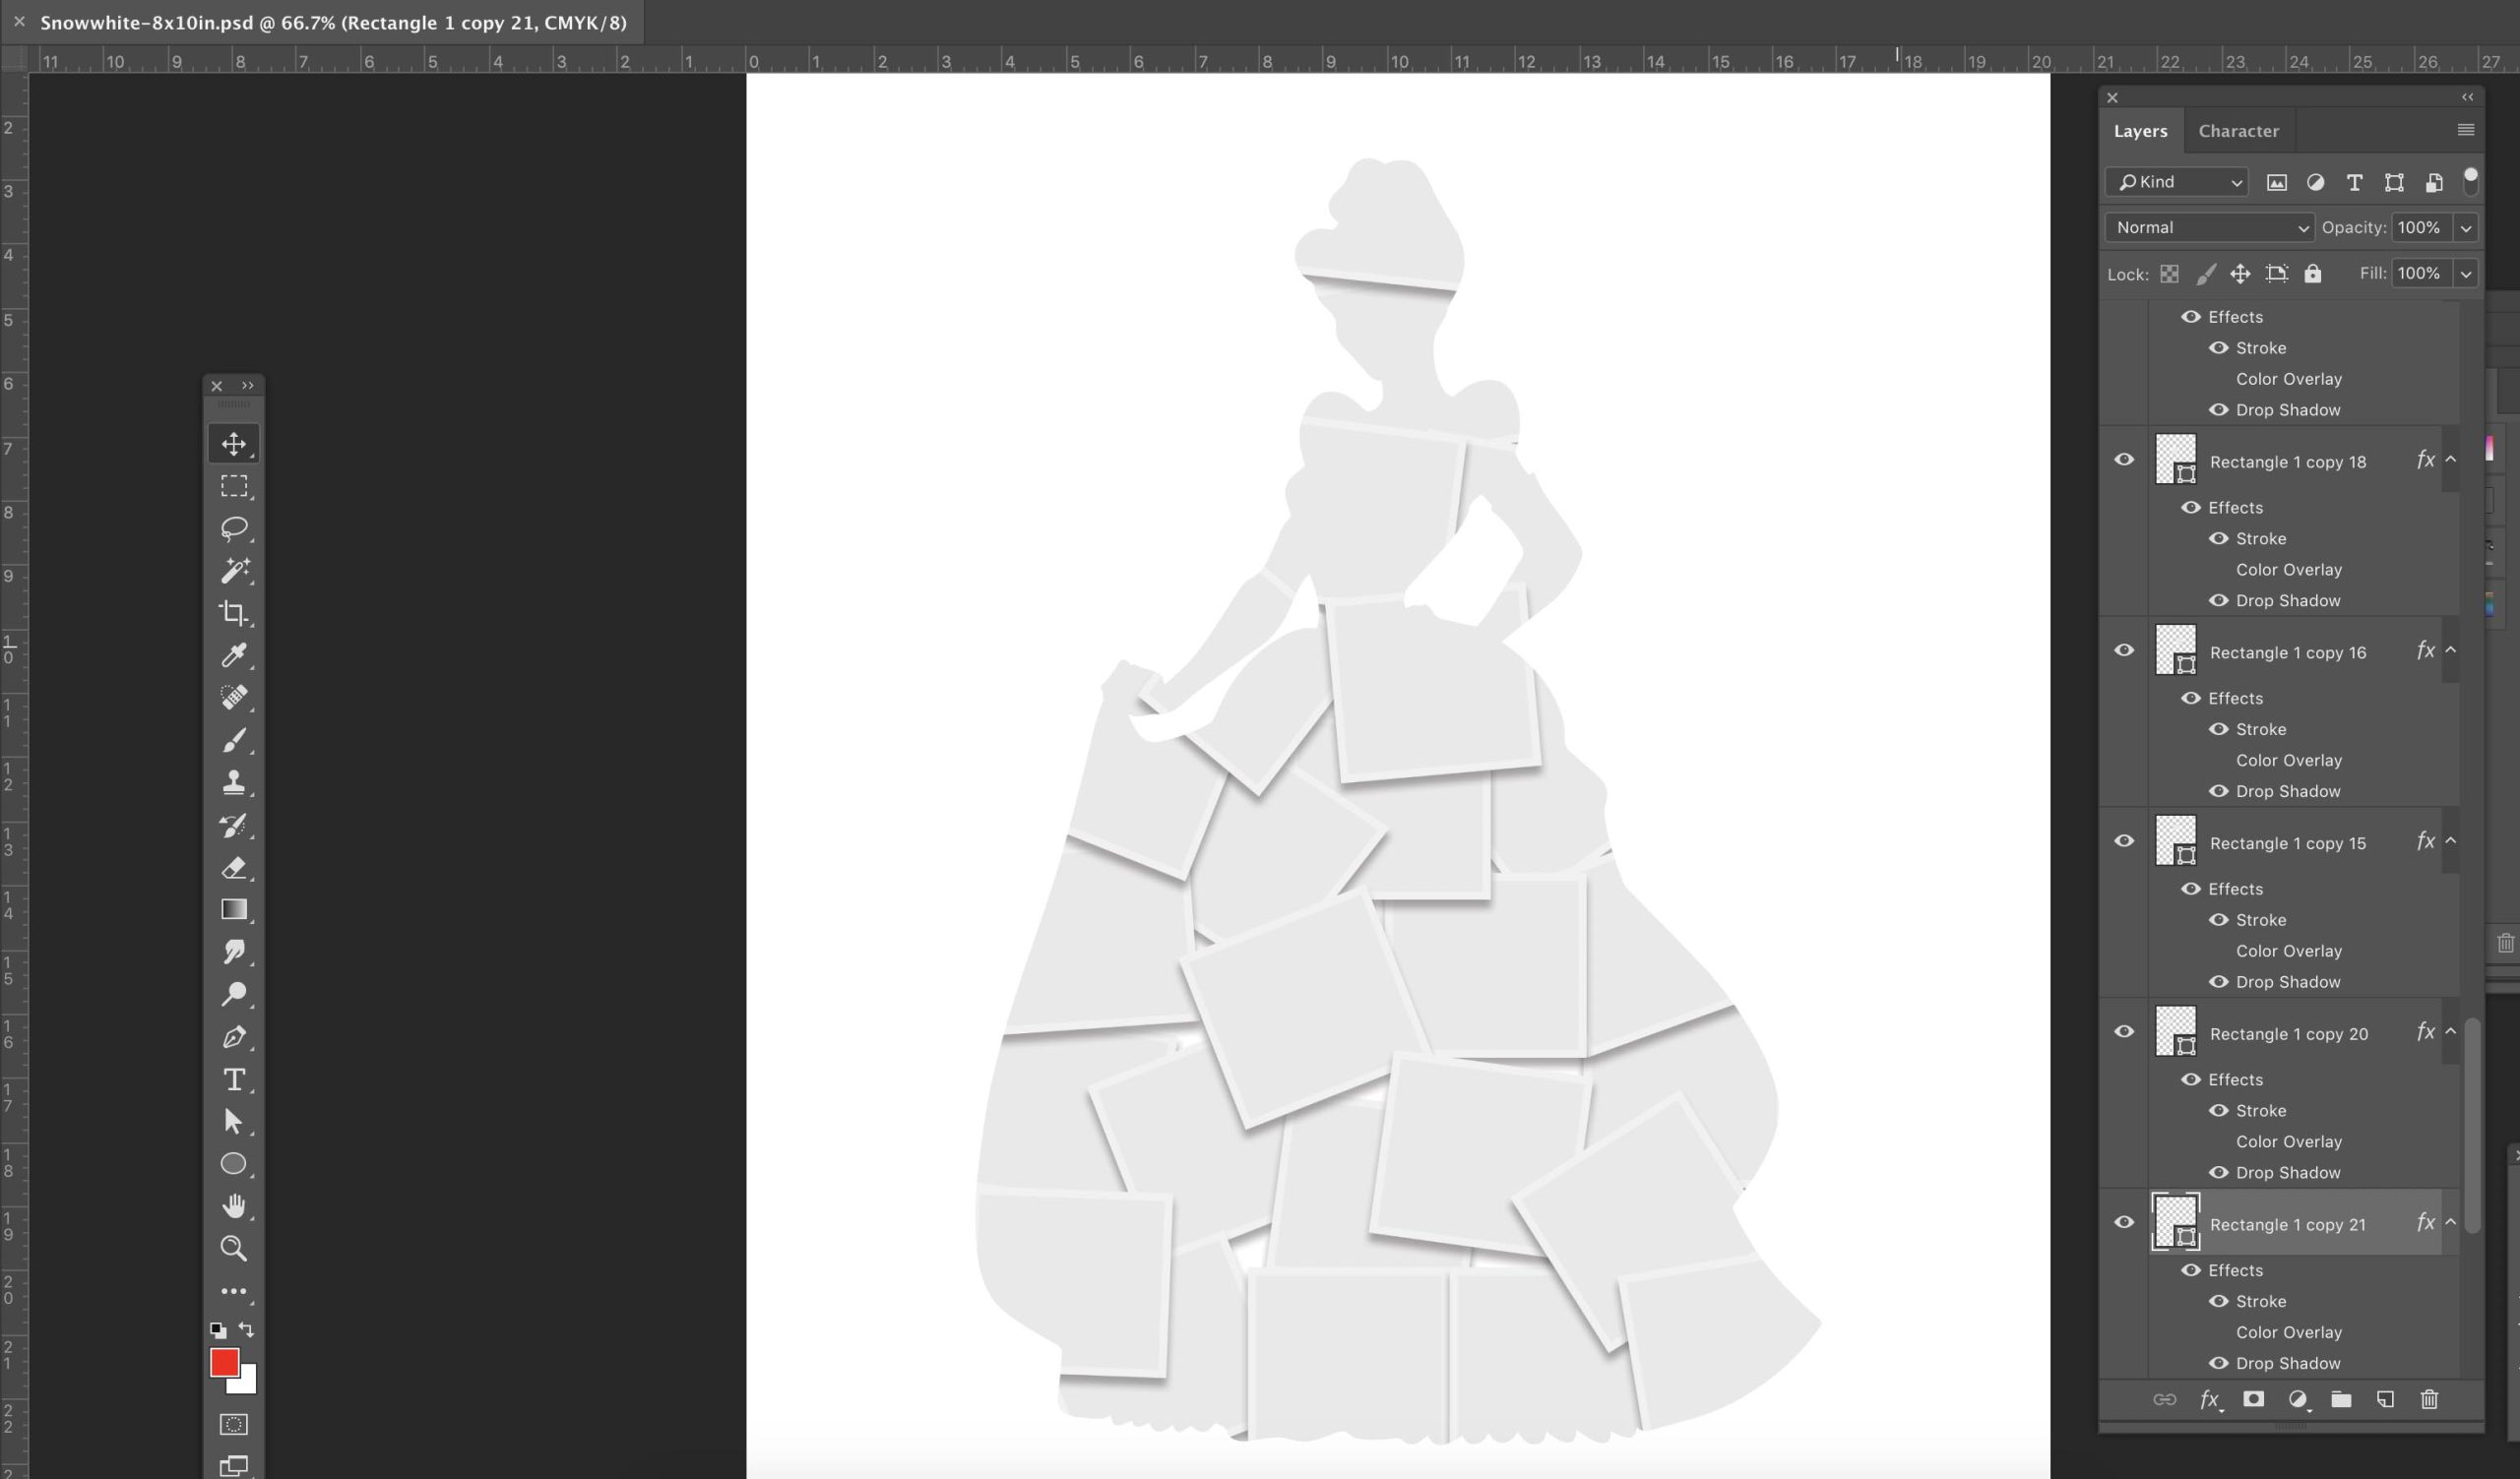
Task: Toggle Quick Mask mode
Action: (x=234, y=1424)
